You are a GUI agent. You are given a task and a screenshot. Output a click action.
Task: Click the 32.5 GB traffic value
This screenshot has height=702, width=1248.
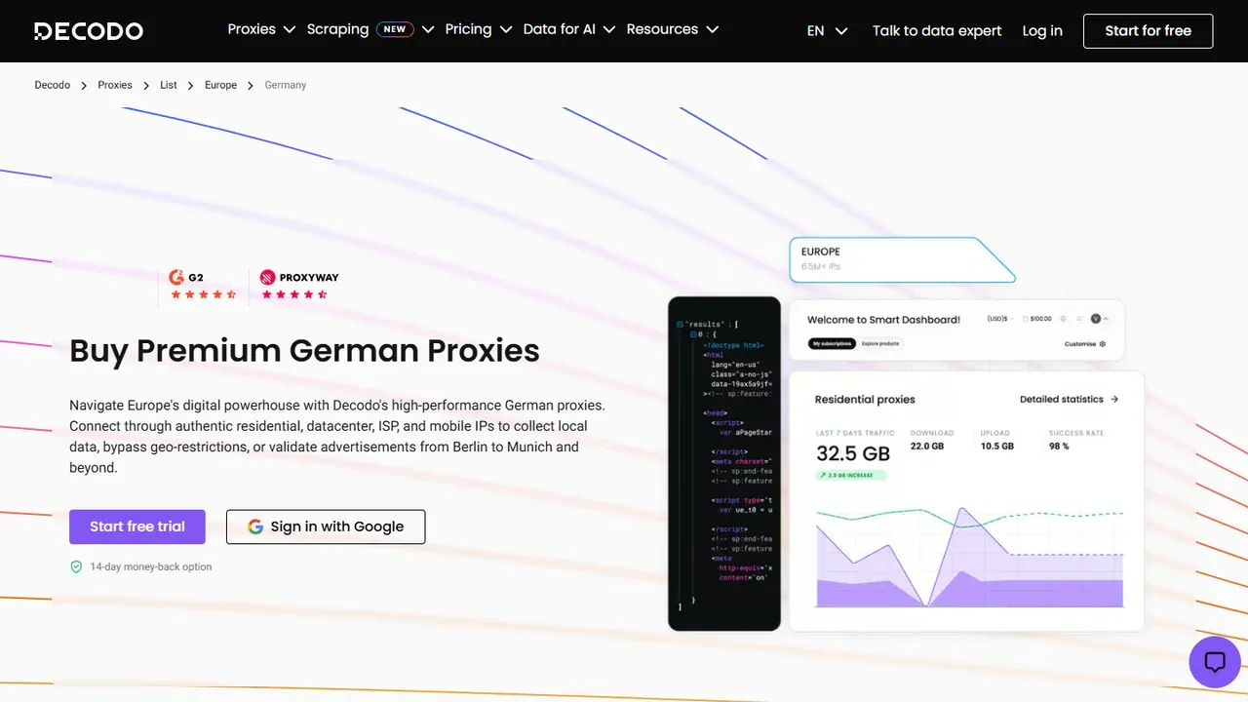click(x=853, y=453)
